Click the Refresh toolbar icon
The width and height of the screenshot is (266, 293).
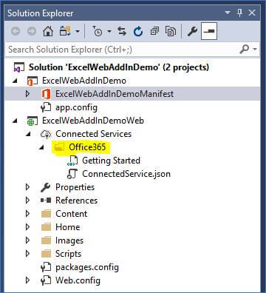138,31
